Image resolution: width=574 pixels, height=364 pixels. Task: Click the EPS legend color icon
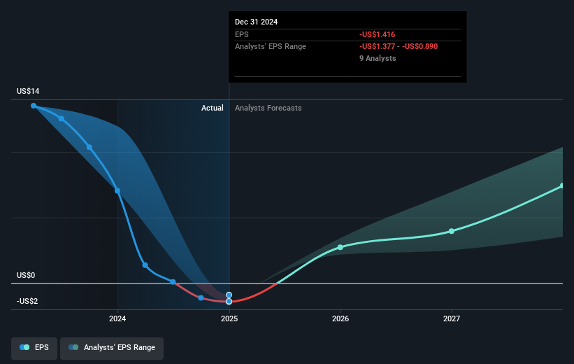click(24, 347)
